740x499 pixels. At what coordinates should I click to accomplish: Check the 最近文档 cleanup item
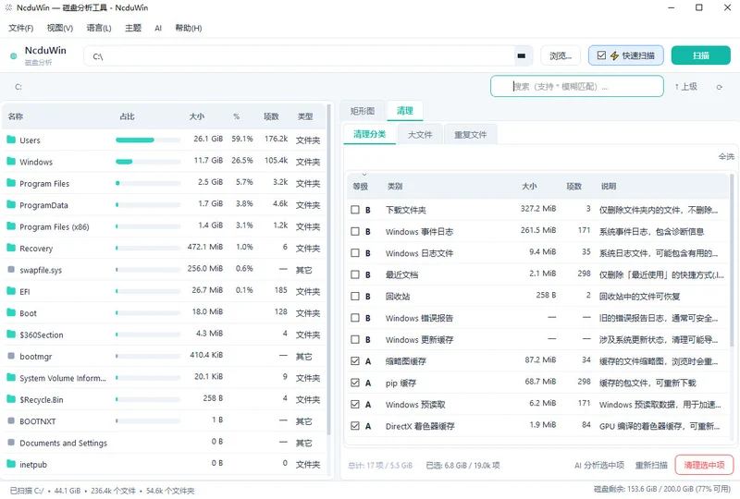(x=355, y=274)
